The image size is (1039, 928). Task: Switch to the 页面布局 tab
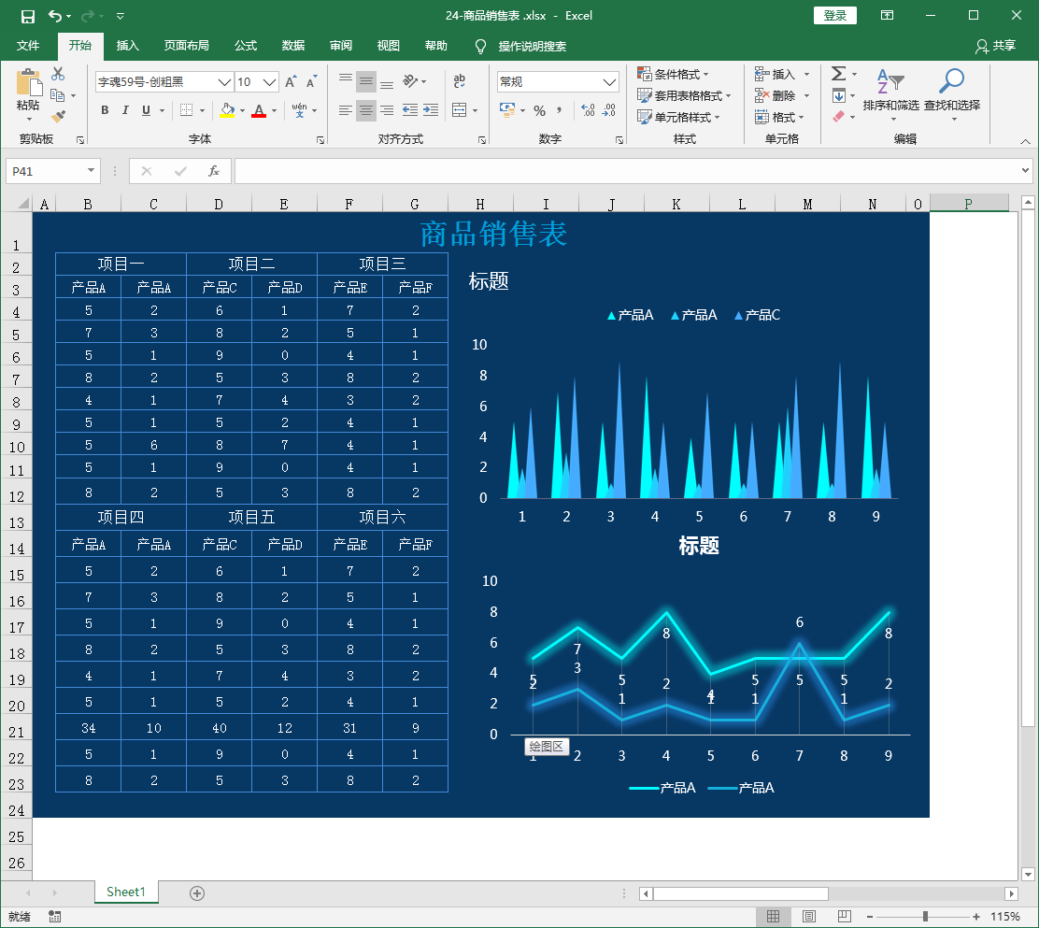click(187, 46)
